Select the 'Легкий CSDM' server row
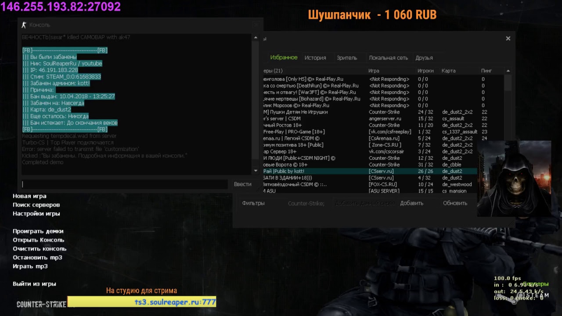The width and height of the screenshot is (562, 316). [x=383, y=138]
